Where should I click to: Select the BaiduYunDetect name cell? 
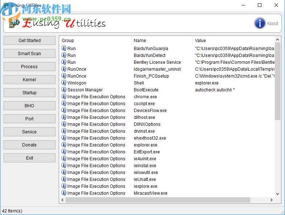tap(150, 55)
